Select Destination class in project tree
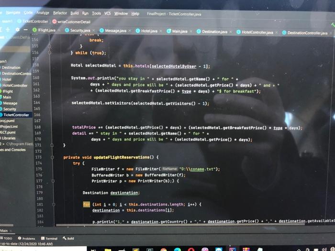The image size is (335, 251). tap(10, 67)
